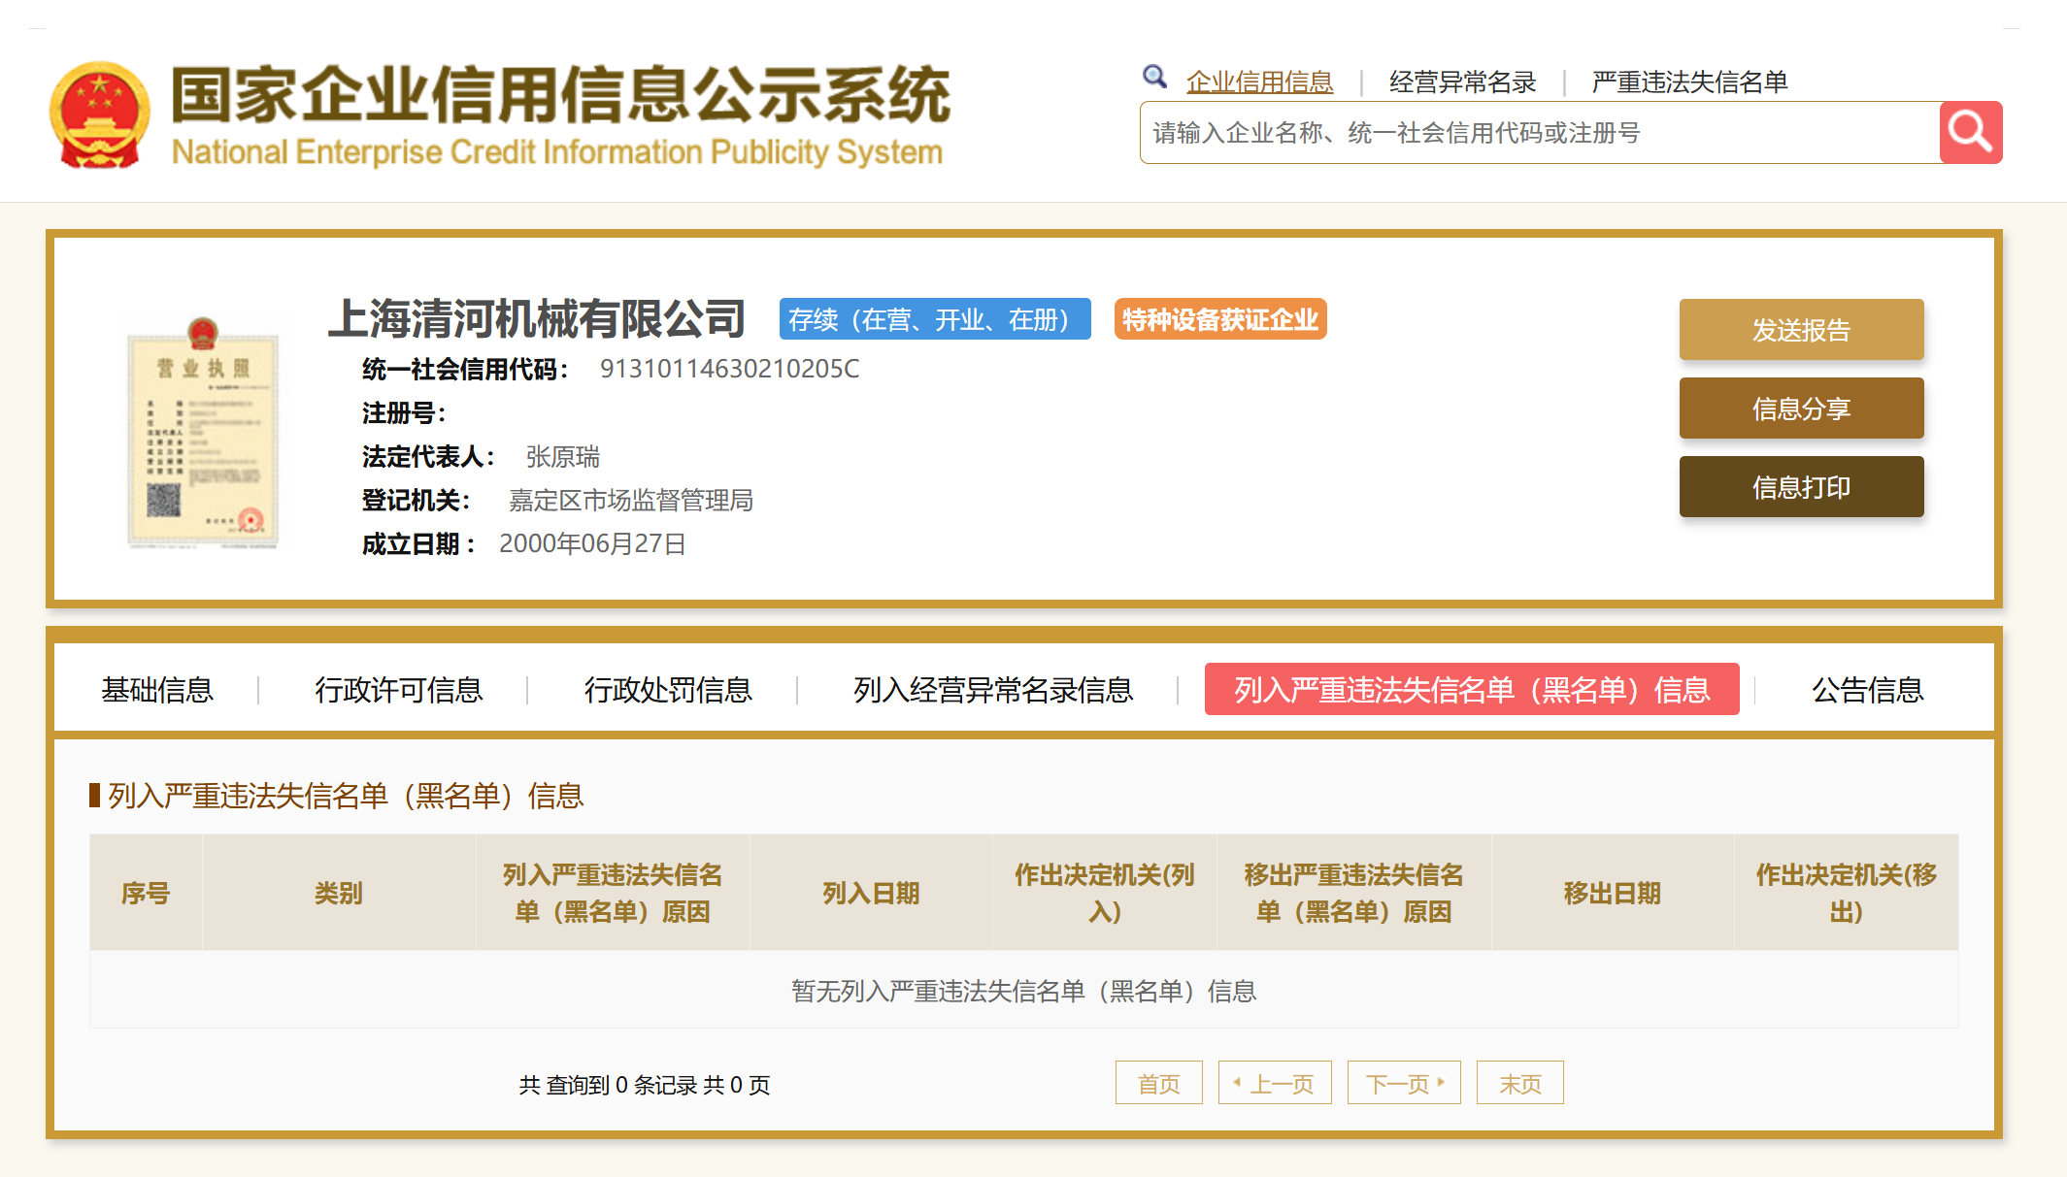The height and width of the screenshot is (1177, 2067).
Task: Click the establishment date 2000年06月27日
Action: pyautogui.click(x=592, y=543)
